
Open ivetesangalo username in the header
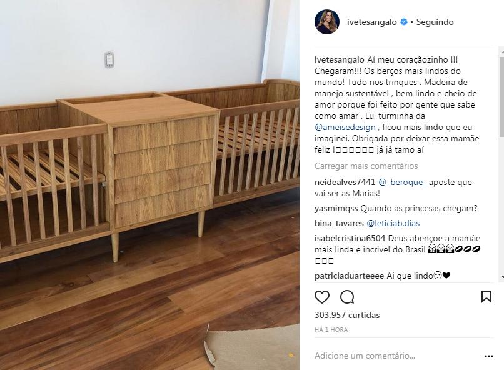[x=371, y=22]
